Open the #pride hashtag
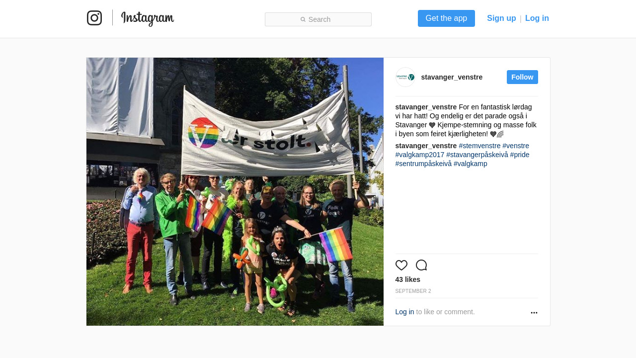This screenshot has height=358, width=636. [520, 155]
